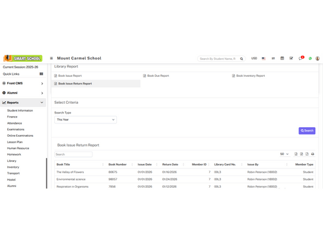Open Alumni reports under Reports submenu

coord(12,186)
